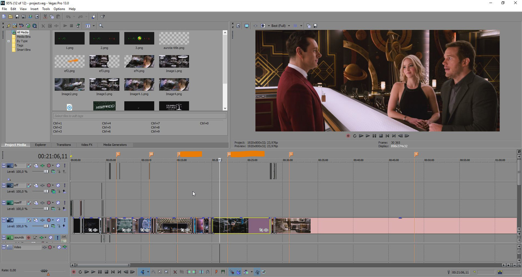Screen dimensions: 522x277
Task: Copy preview snapshot to clipboard icon
Action: tap(309, 26)
